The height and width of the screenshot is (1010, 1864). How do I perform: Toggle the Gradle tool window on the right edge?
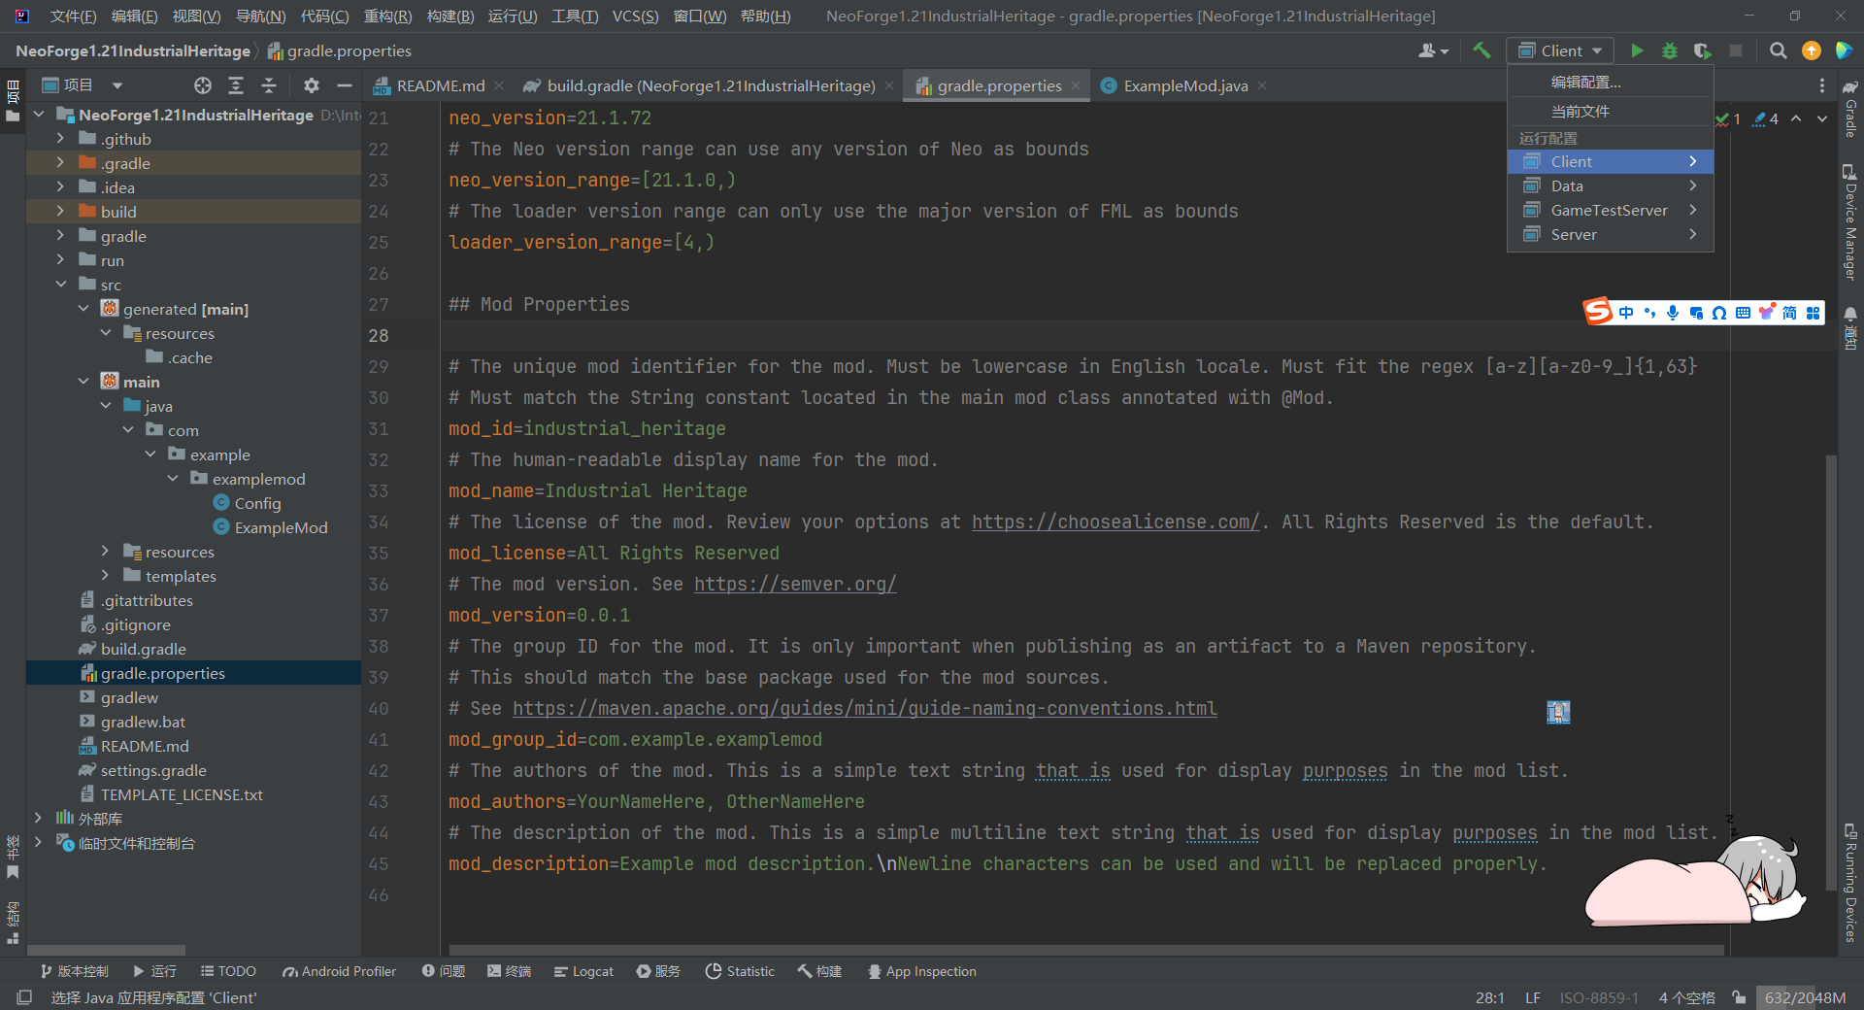pos(1850,112)
